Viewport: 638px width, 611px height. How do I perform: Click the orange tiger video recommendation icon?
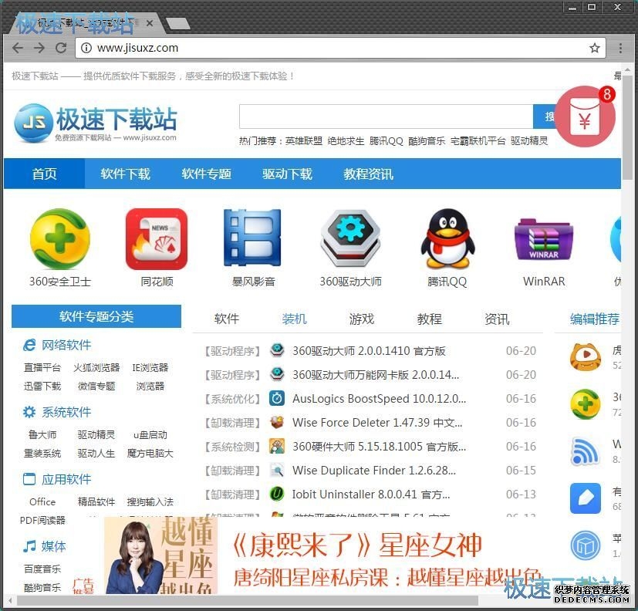coord(585,357)
